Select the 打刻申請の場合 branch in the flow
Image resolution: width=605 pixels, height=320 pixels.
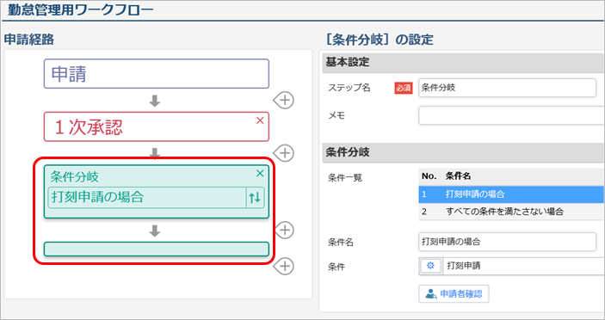coord(147,198)
